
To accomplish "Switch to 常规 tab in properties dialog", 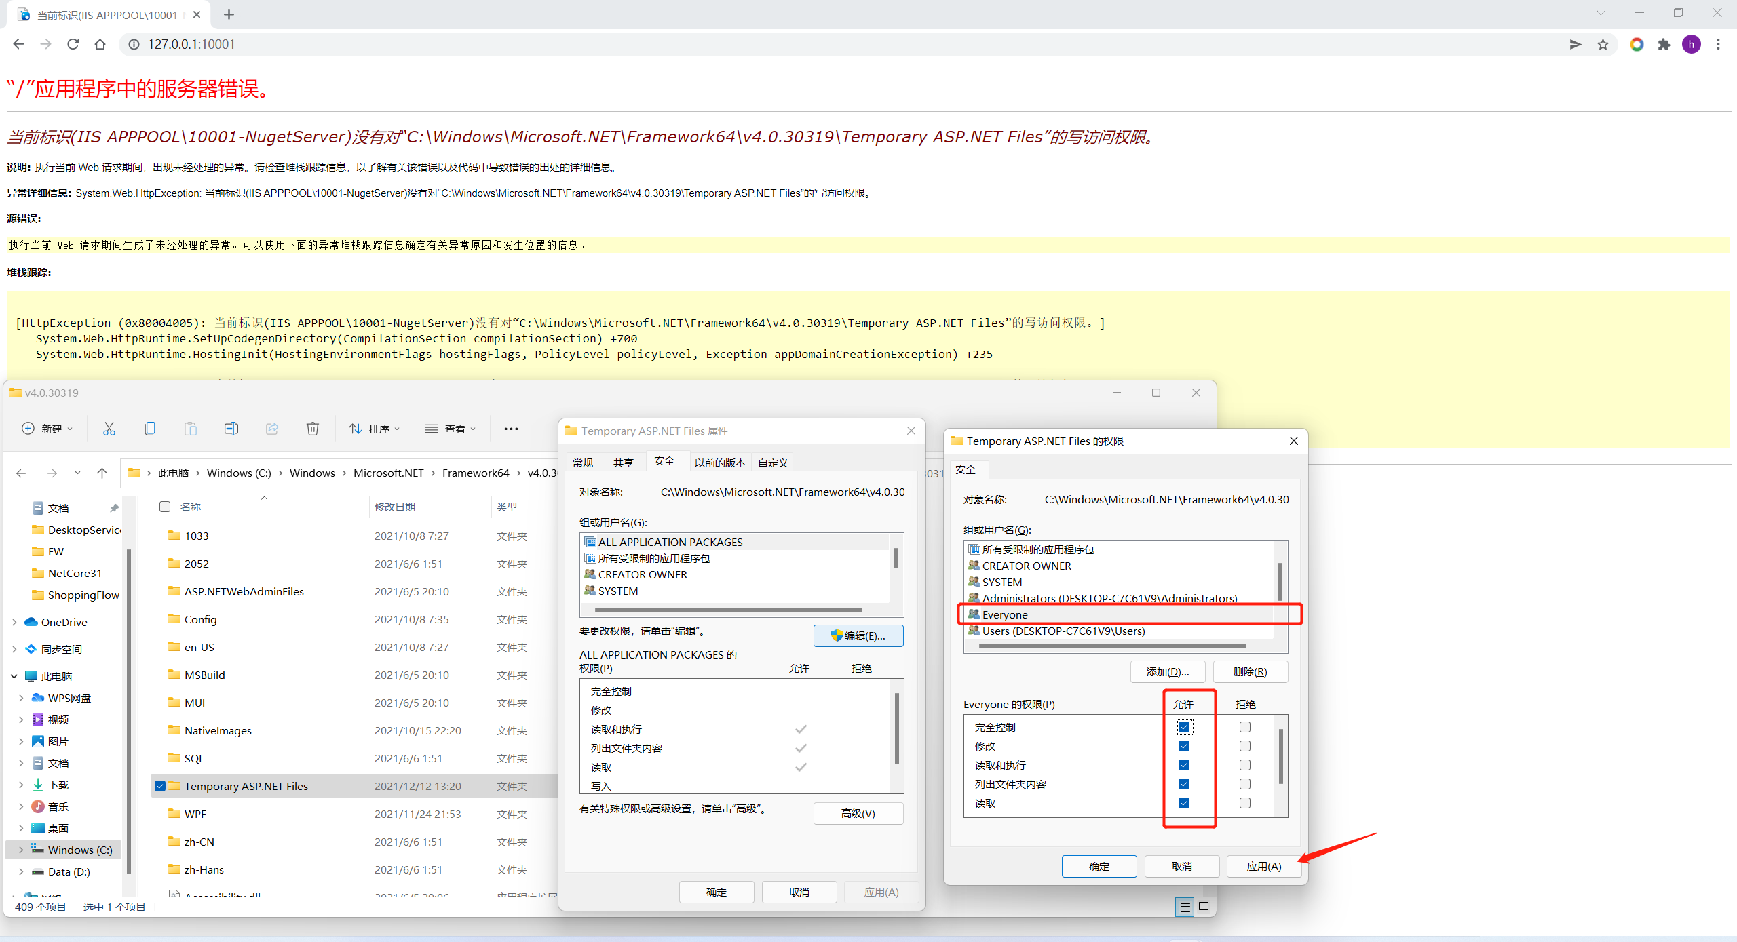I will pos(583,463).
